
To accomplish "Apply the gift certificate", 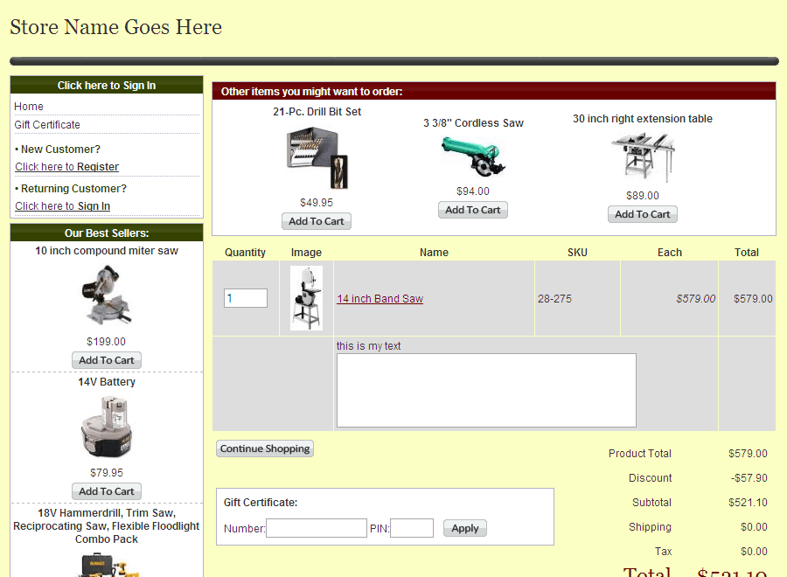I will click(x=465, y=528).
